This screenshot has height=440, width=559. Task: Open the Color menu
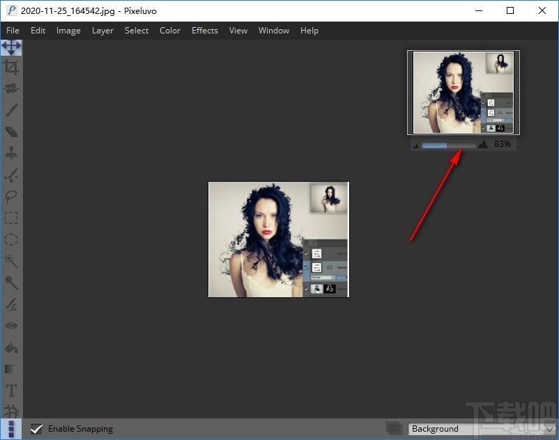[170, 31]
